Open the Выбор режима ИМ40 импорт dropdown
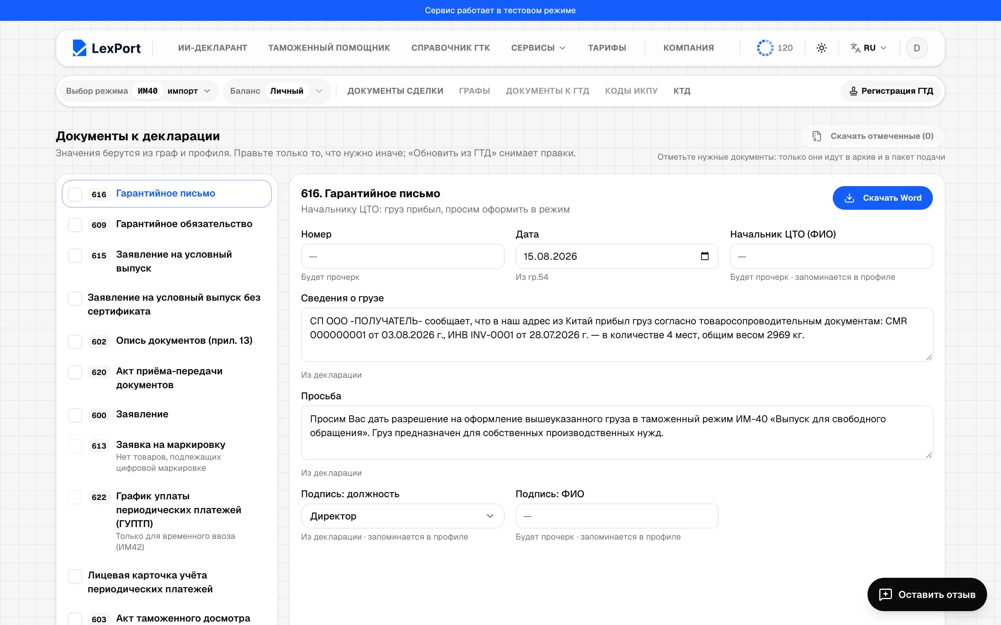Screen dimensions: 1001x625 [139, 91]
